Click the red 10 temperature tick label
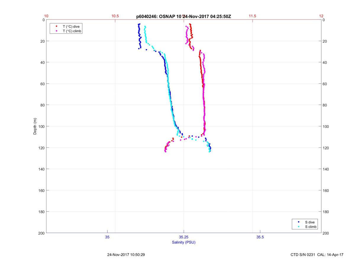The image size is (355, 262). pos(46,16)
